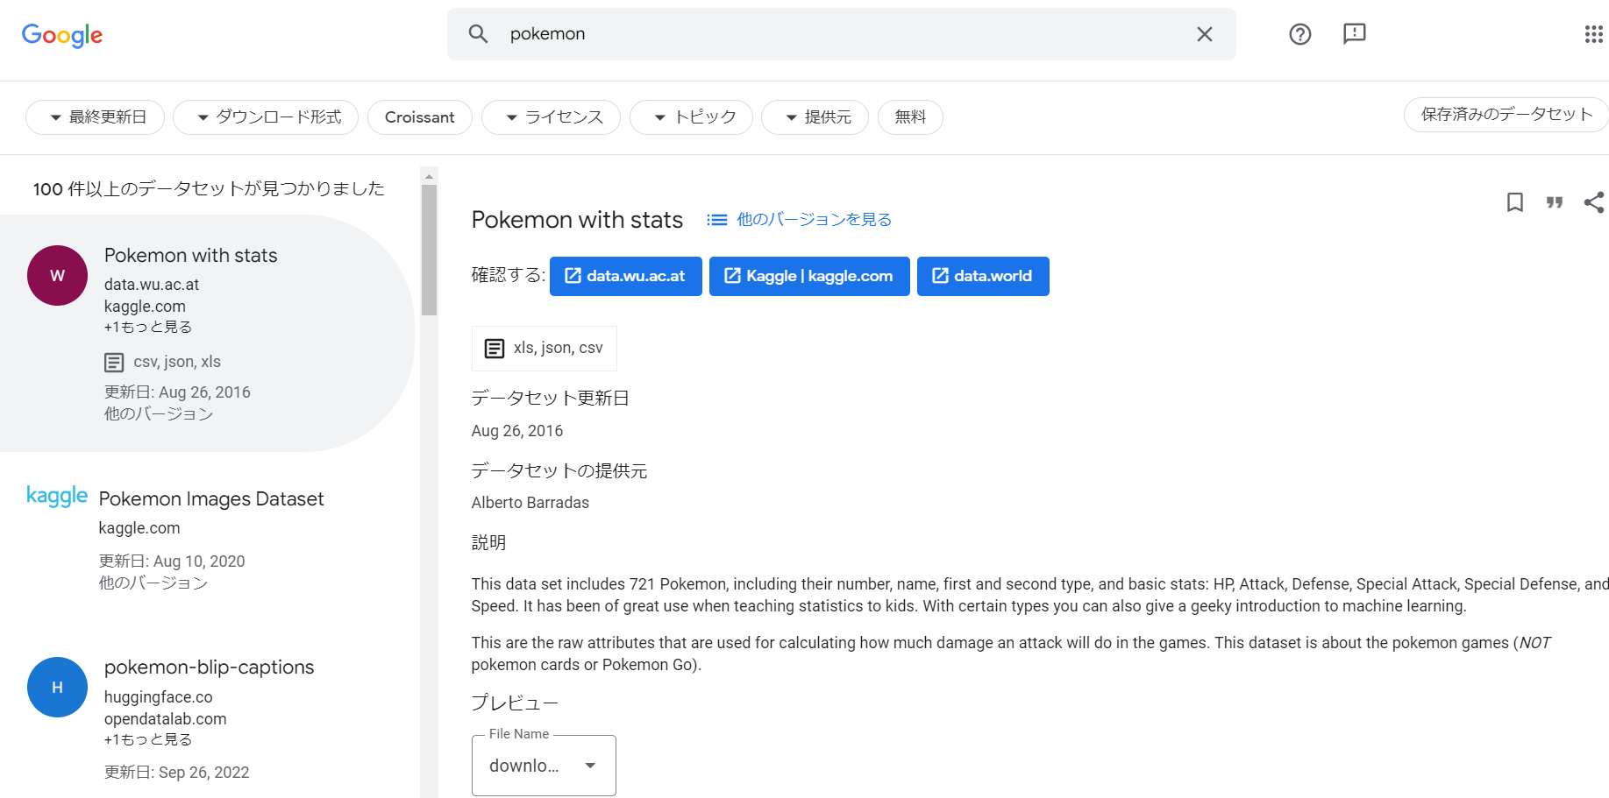
Task: Expand +1もっと見る under kaggle.com
Action: coord(148,327)
